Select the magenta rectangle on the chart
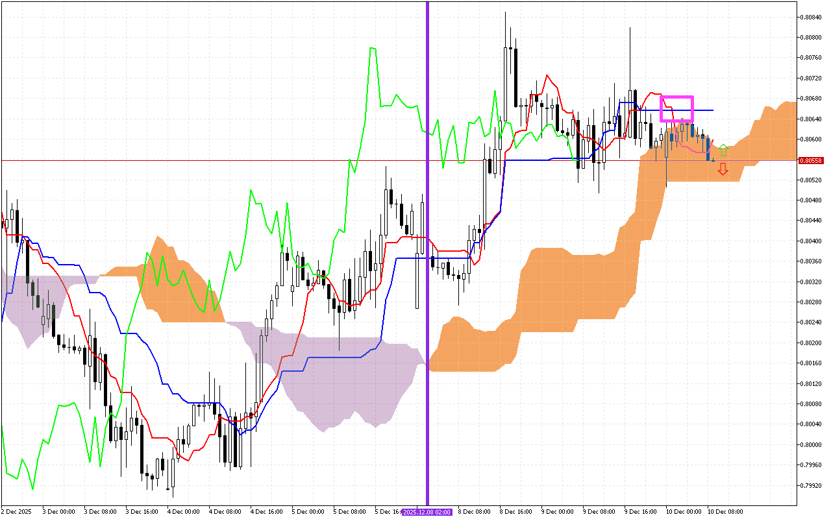This screenshot has height=519, width=831. (x=676, y=97)
